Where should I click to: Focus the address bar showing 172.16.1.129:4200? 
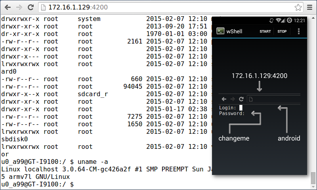pyautogui.click(x=171, y=8)
